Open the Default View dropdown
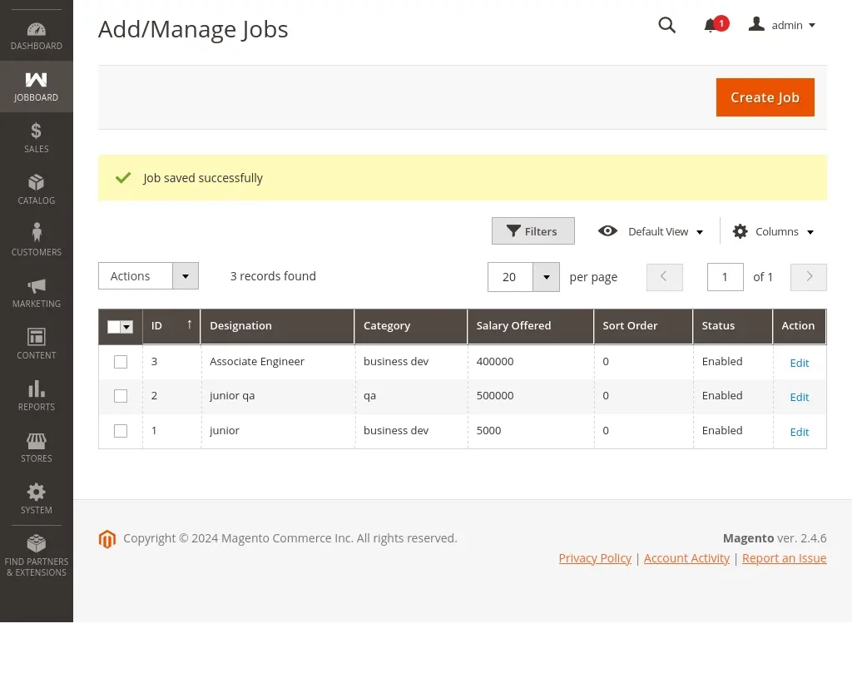The image size is (852, 683). [x=658, y=231]
